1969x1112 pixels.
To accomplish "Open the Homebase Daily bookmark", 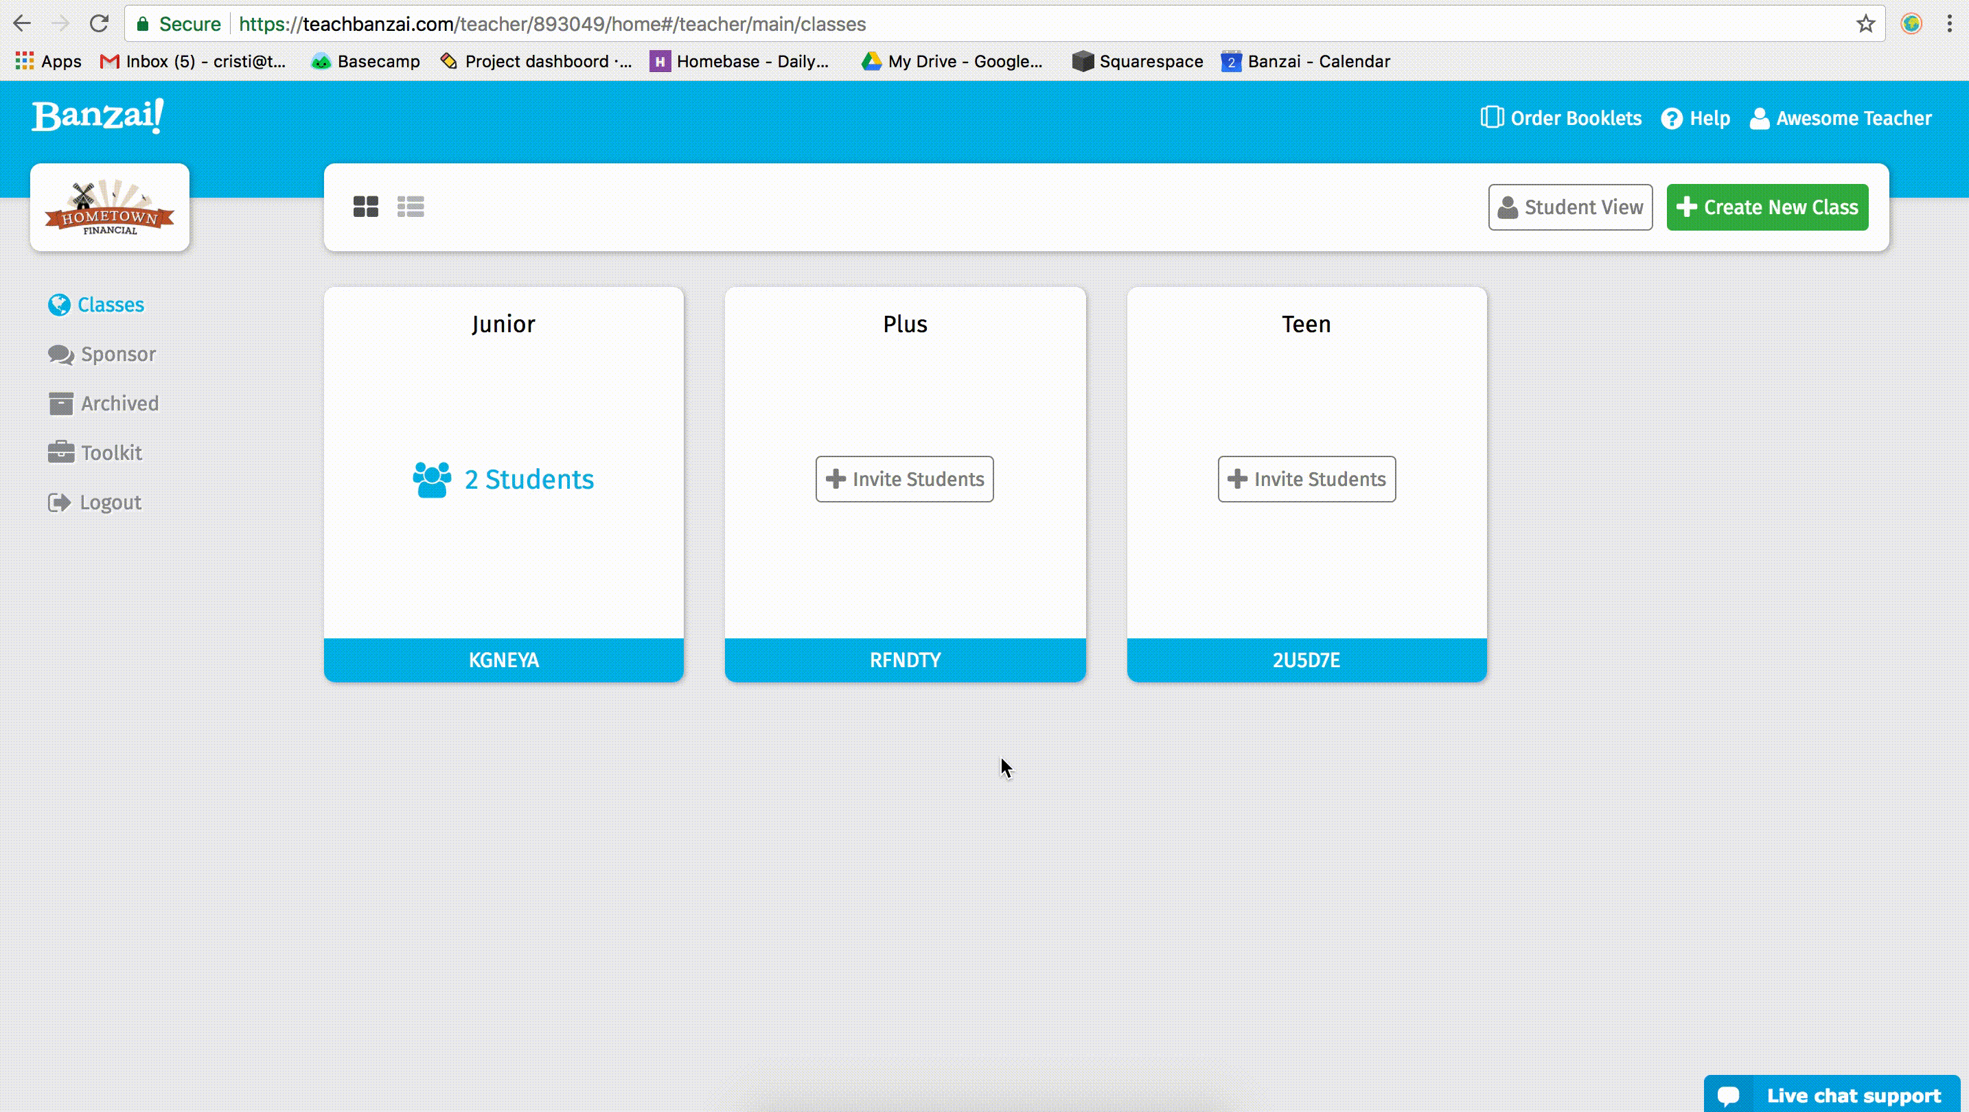I will (x=739, y=61).
